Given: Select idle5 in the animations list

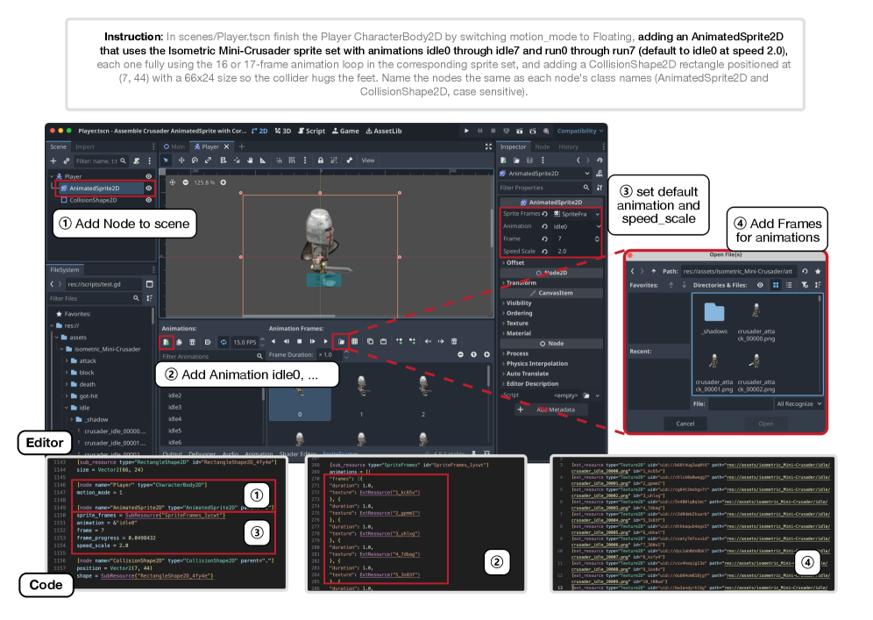Looking at the screenshot, I should pos(174,431).
